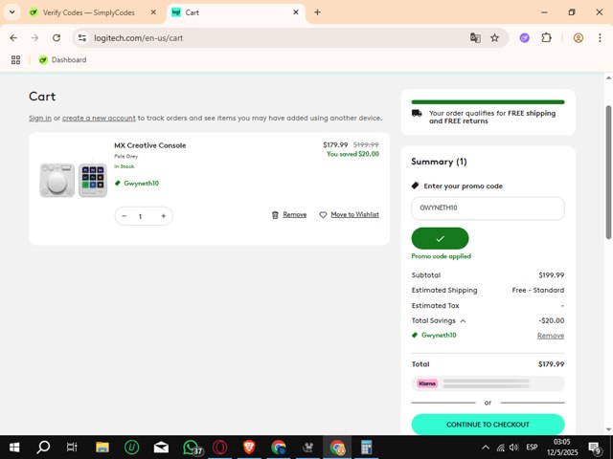Click the You saved $20.00 text
The width and height of the screenshot is (613, 459).
click(352, 154)
